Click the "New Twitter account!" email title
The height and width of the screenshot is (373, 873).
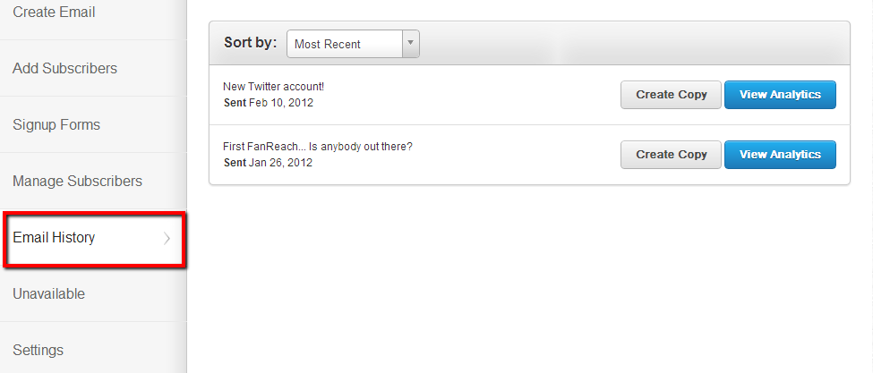(273, 88)
